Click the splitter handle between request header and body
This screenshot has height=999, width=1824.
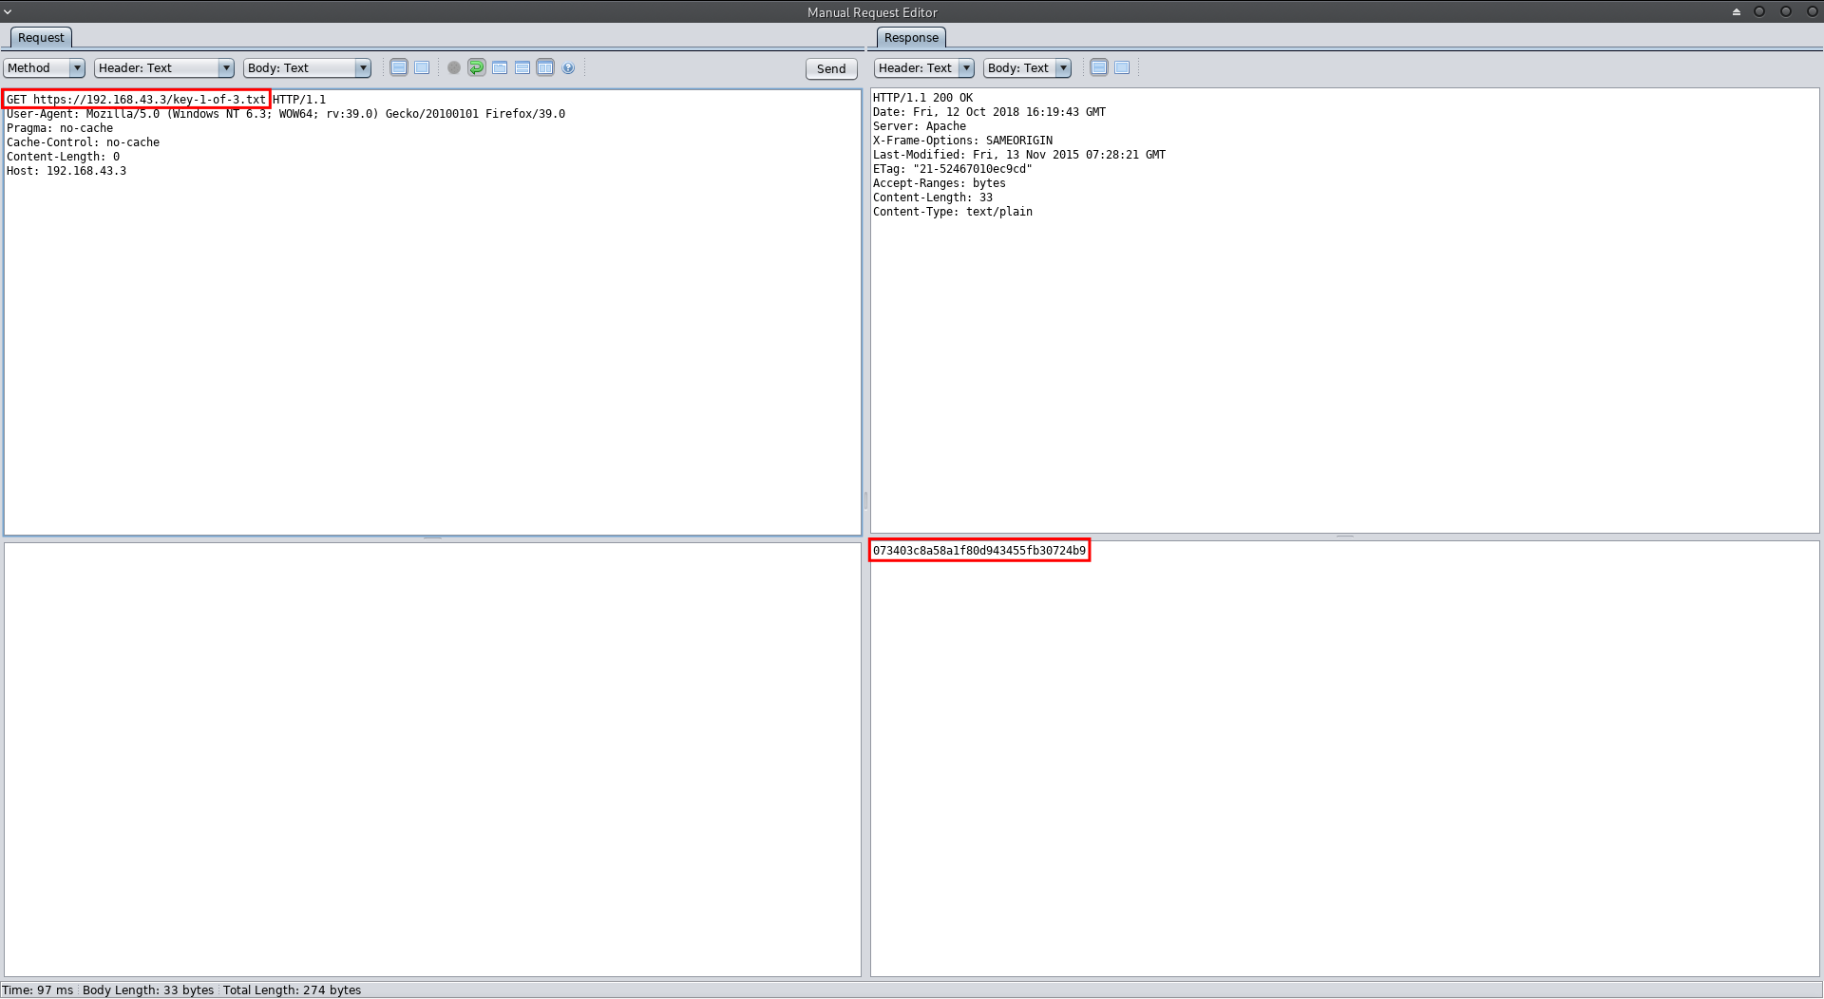click(x=432, y=538)
